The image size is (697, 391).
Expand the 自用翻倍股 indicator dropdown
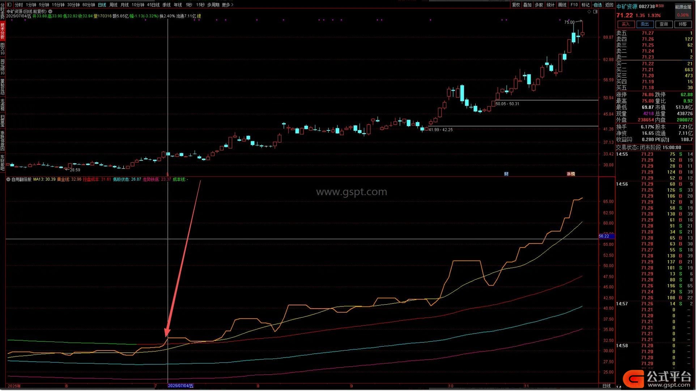tap(8, 179)
